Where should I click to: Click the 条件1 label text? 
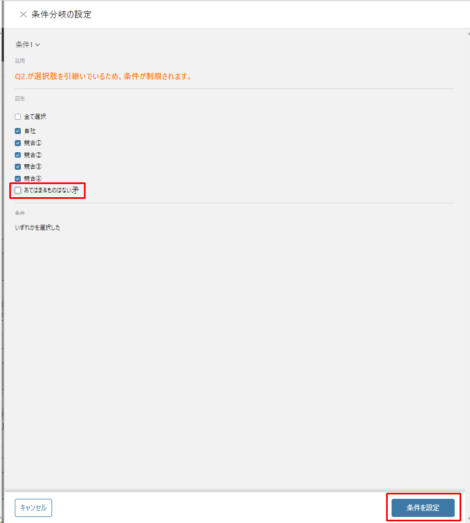24,44
